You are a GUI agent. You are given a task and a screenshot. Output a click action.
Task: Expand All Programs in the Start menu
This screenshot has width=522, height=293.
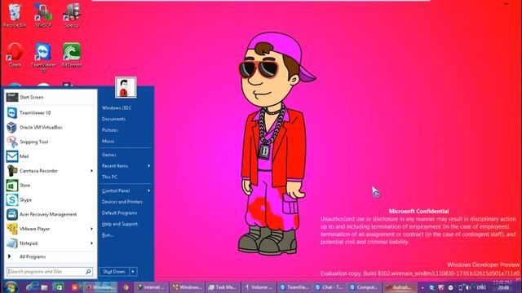(51, 257)
